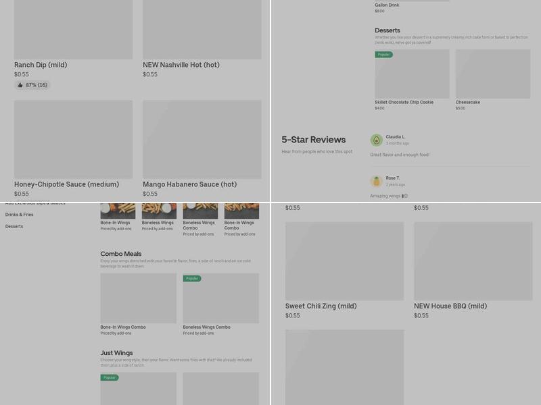Click the Sweet Chili Zing (mild) title
This screenshot has height=405, width=541.
[321, 306]
